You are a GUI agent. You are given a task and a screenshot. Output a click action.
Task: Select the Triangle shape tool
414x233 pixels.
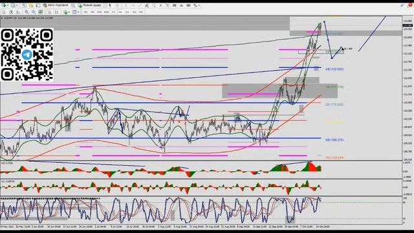(x=181, y=5)
